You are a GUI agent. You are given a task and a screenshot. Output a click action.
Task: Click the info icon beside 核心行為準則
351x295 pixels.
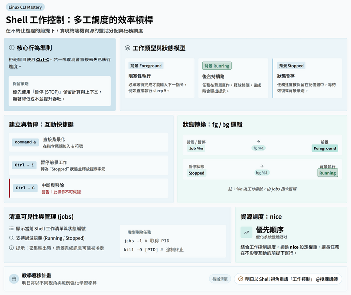point(12,47)
